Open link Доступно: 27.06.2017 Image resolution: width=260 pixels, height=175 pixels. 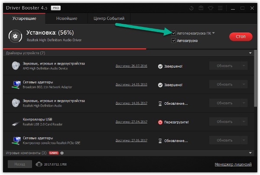point(131,140)
